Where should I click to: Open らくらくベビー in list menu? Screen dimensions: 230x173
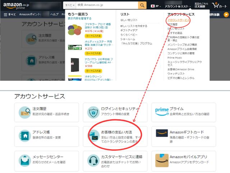coord(129,35)
